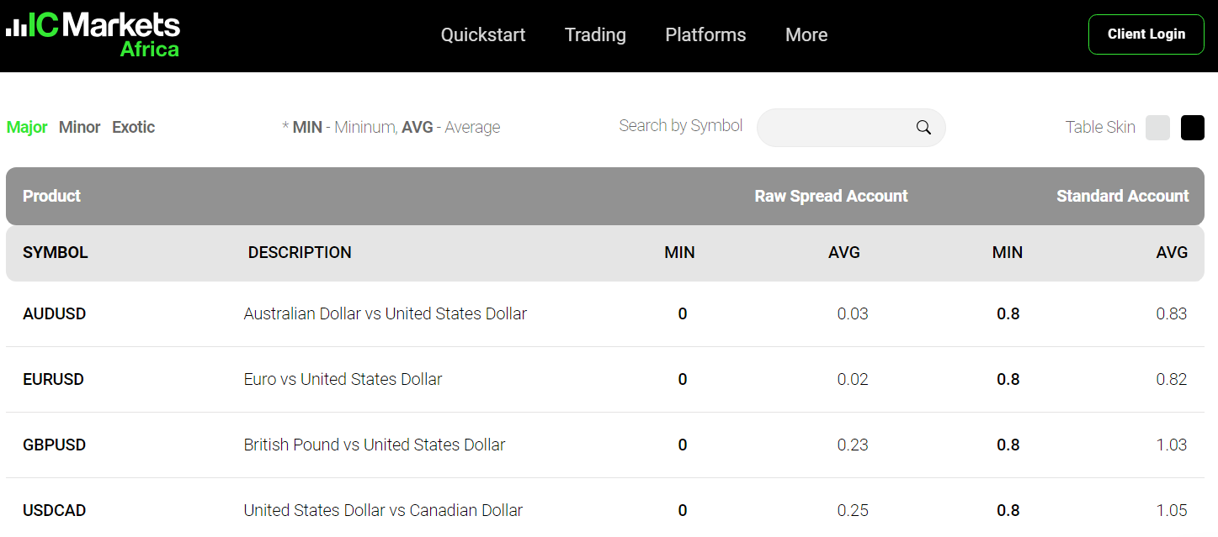
Task: Expand the More menu
Action: (x=806, y=34)
